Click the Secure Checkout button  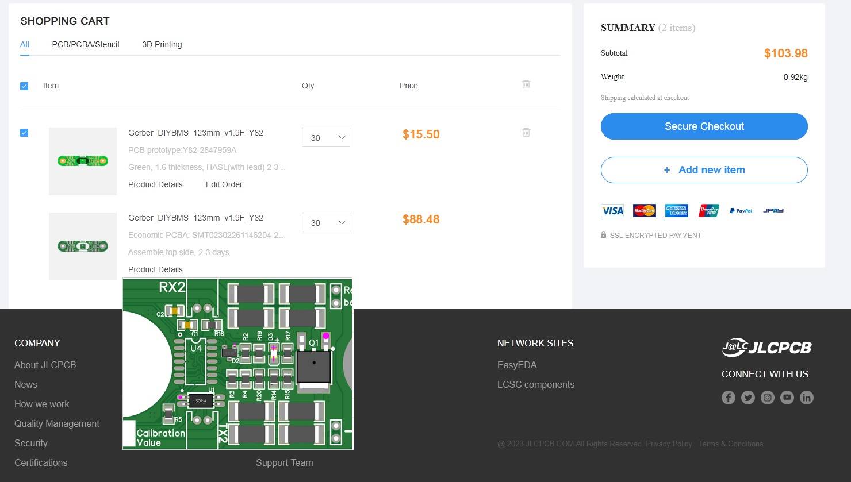(704, 126)
